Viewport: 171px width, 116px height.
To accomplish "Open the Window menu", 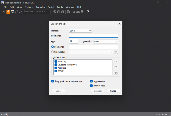I will pyautogui.click(x=70, y=7).
